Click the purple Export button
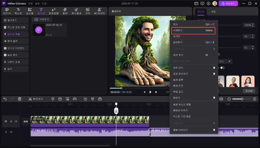 click(x=228, y=4)
